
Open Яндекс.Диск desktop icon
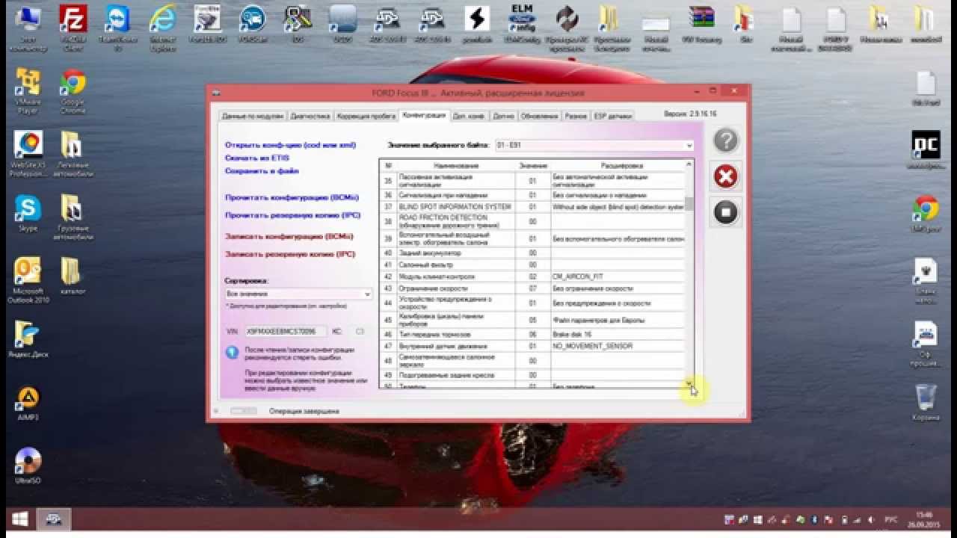28,340
